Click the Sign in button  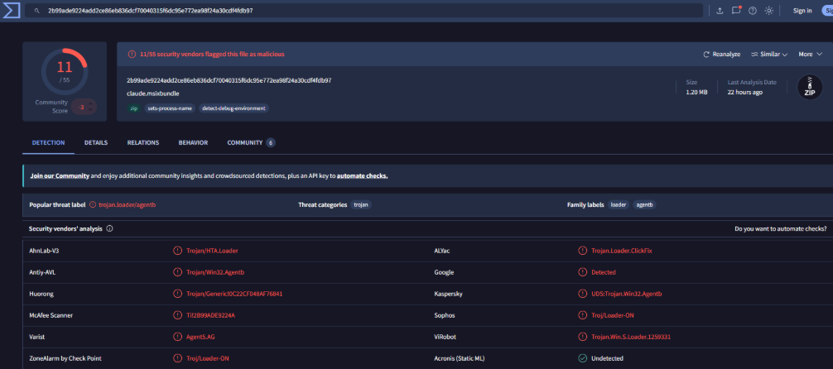pos(802,11)
